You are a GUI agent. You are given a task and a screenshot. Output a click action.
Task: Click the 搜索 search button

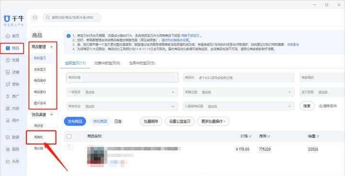click(x=307, y=106)
